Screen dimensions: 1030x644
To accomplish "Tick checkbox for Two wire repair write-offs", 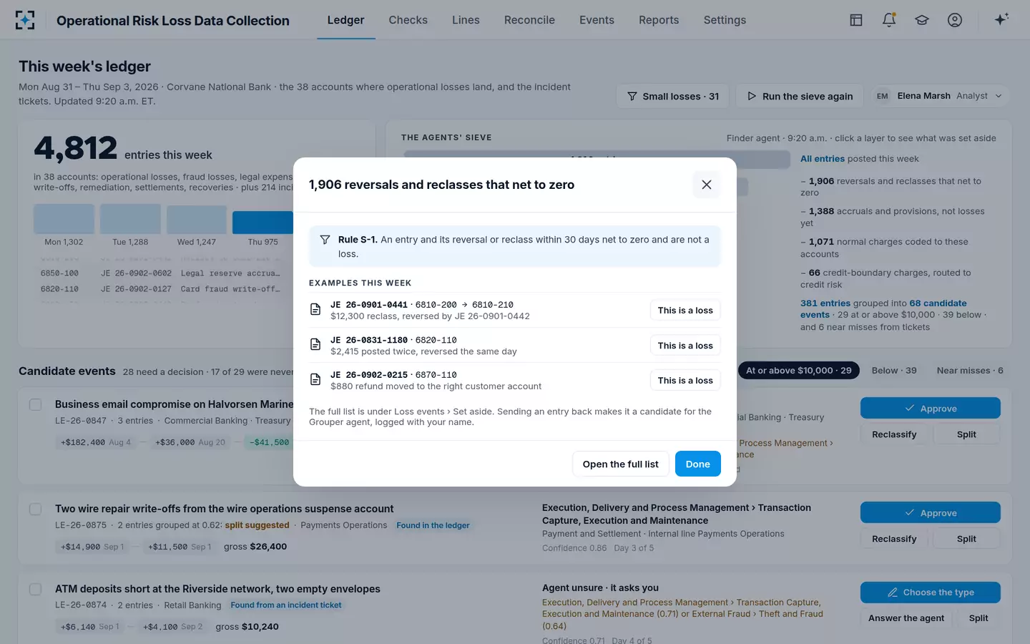I will [35, 509].
